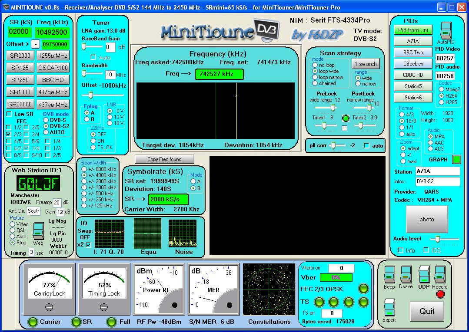Image resolution: width=469 pixels, height=332 pixels.
Task: Click the infos field showing DVB-S2
Action: (x=438, y=181)
